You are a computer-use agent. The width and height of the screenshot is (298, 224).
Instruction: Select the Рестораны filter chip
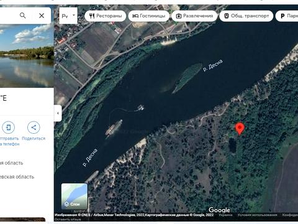[105, 16]
